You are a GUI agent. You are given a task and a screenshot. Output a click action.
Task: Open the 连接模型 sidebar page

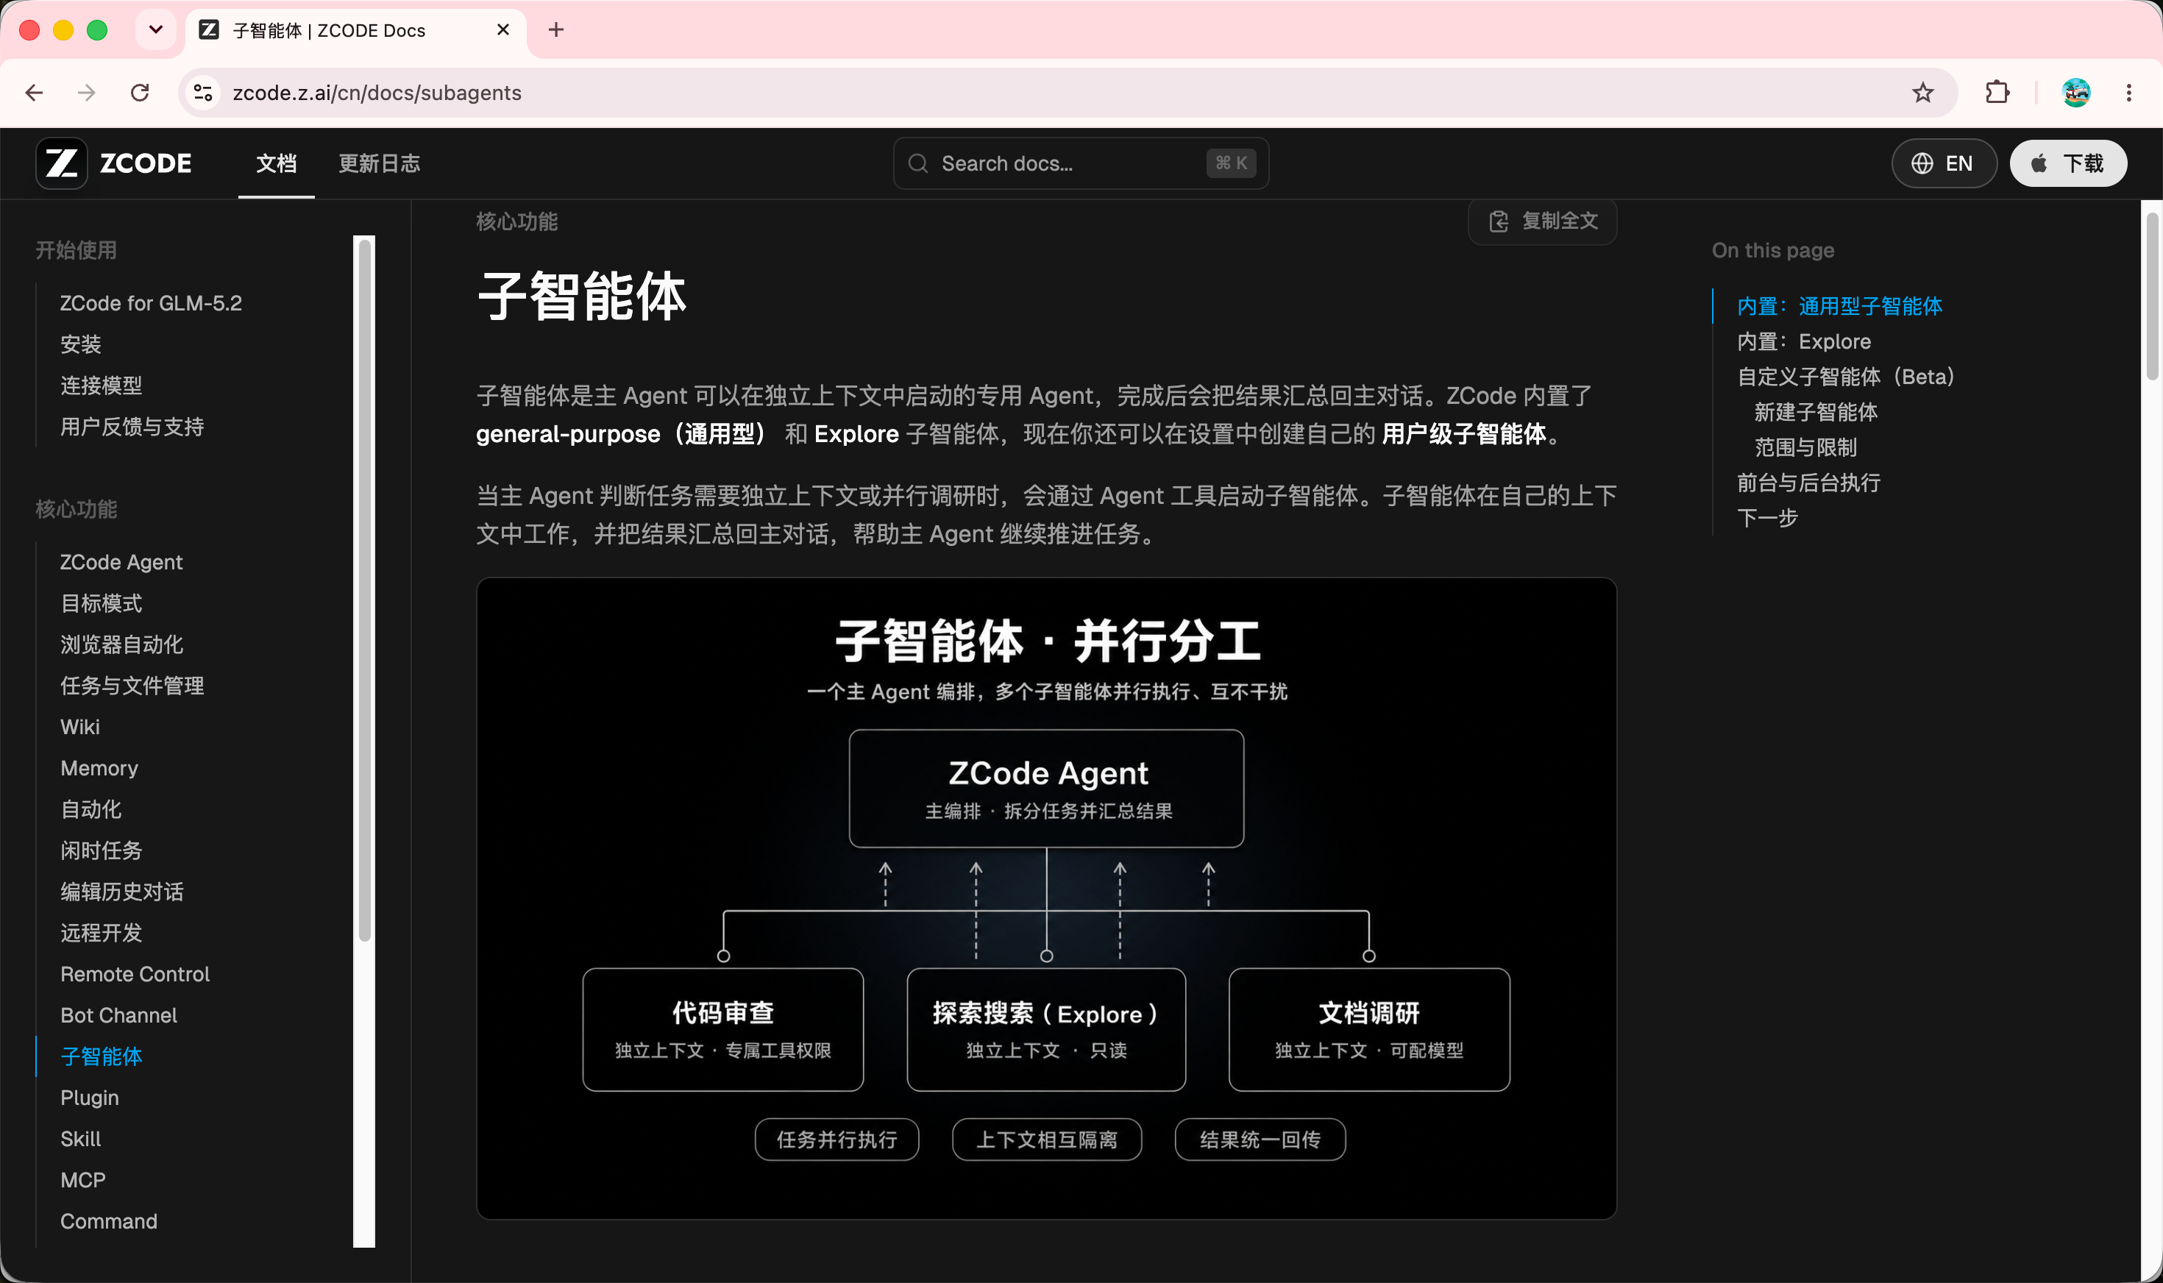coord(101,385)
